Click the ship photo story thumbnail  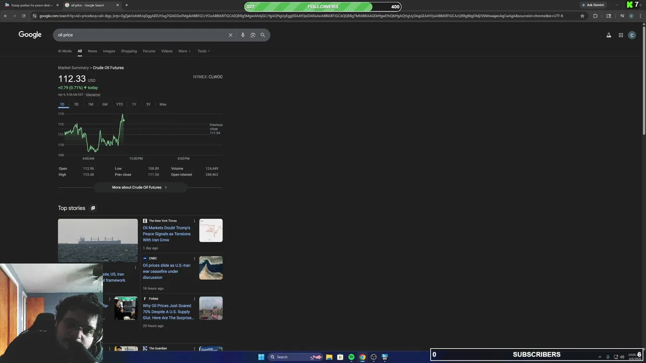pos(98,240)
